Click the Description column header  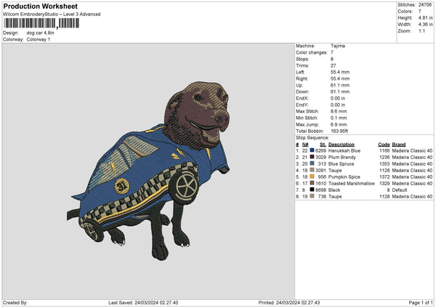(341, 144)
